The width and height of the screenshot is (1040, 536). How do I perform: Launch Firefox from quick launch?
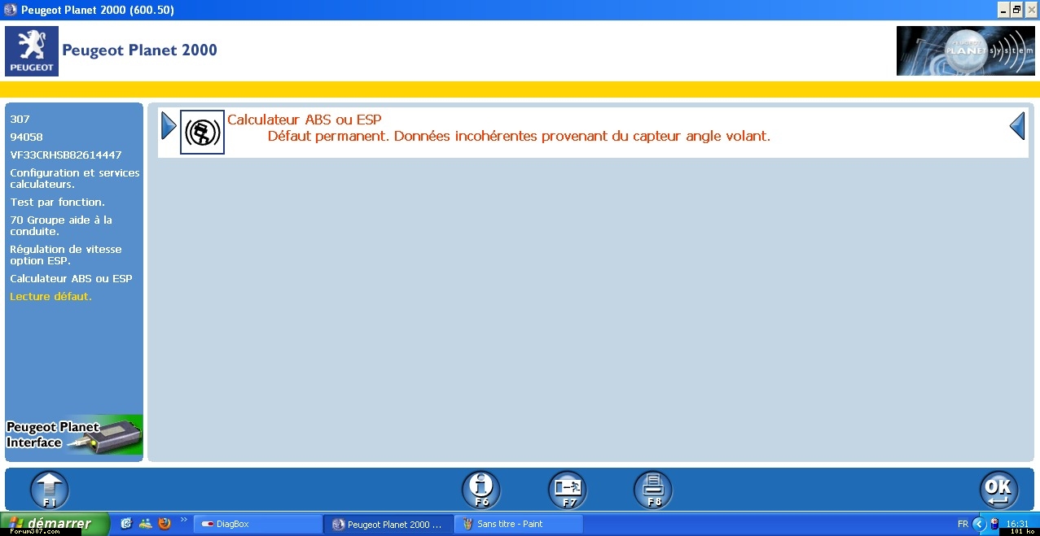pos(165,524)
